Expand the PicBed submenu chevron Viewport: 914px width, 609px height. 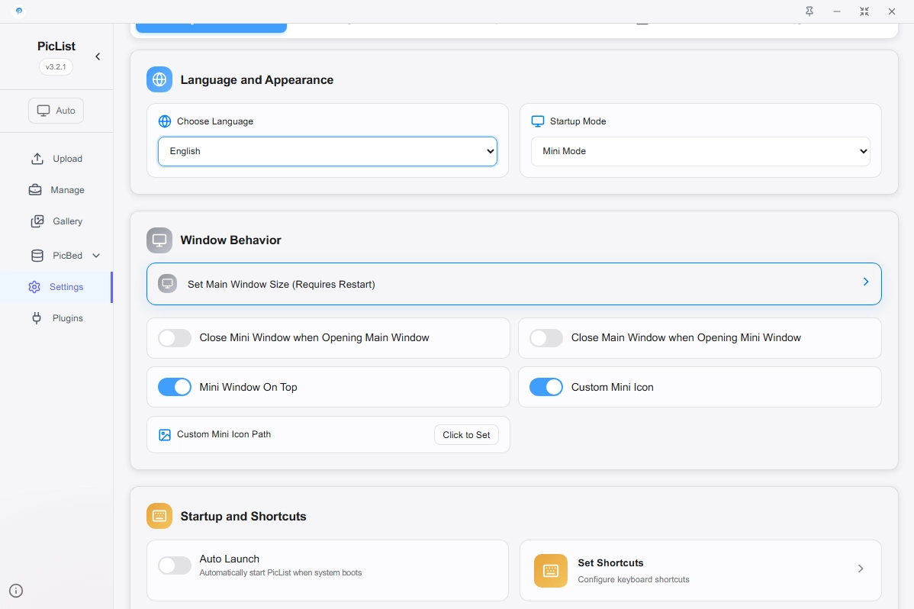coord(96,256)
